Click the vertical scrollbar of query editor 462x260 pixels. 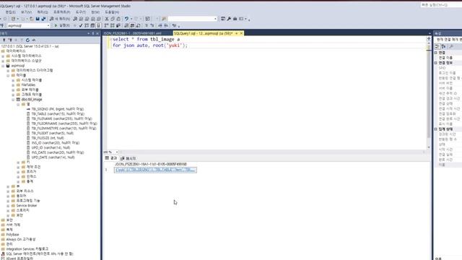[x=429, y=93]
